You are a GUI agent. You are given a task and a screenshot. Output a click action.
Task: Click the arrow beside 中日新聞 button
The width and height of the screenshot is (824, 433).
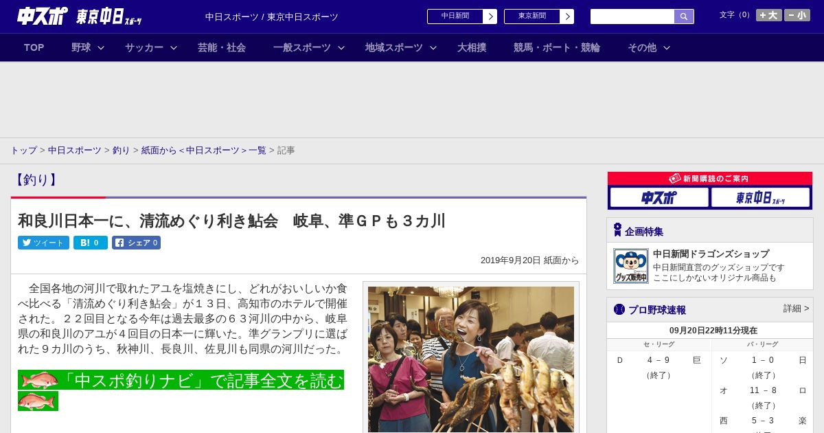pos(490,16)
